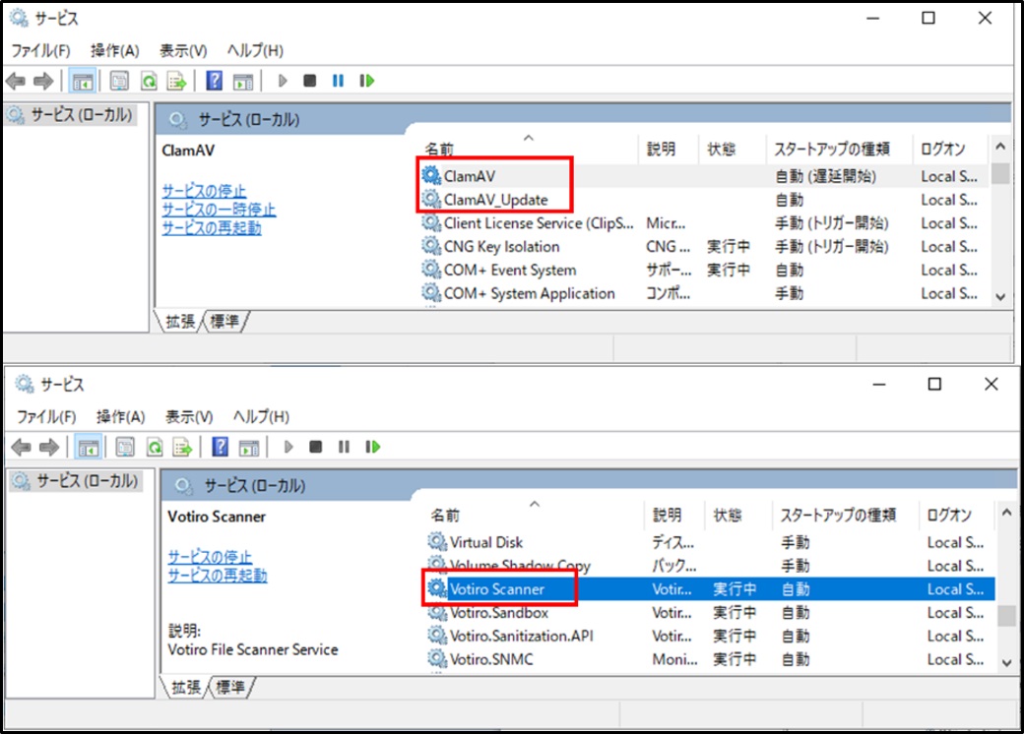The width and height of the screenshot is (1024, 734).
Task: Select Virtual Disk service row
Action: coord(709,542)
